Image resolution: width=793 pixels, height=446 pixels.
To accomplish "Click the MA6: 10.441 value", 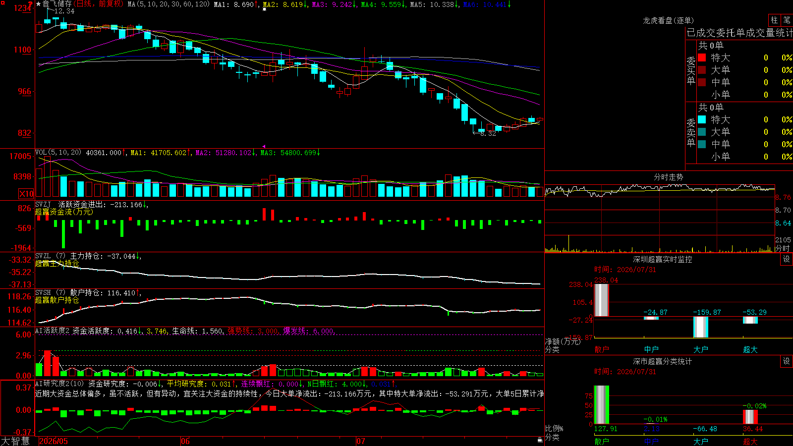I will point(487,4).
